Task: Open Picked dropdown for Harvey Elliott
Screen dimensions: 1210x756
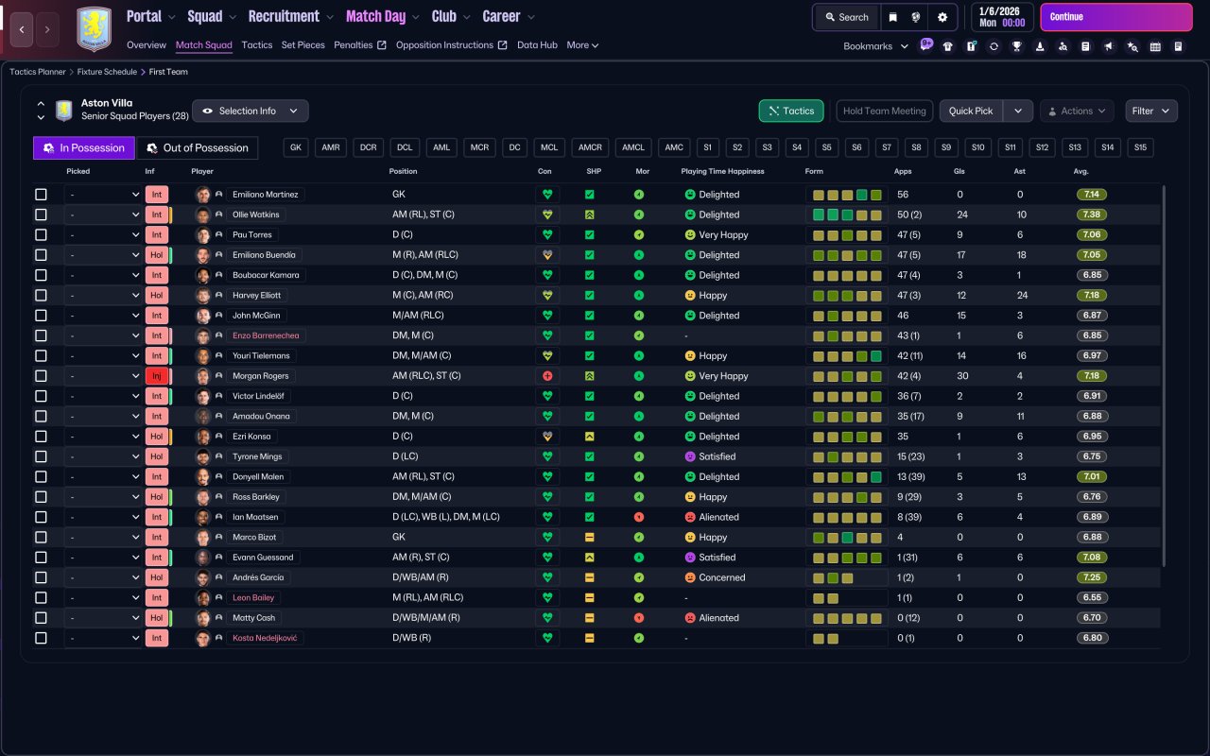Action: coord(104,296)
